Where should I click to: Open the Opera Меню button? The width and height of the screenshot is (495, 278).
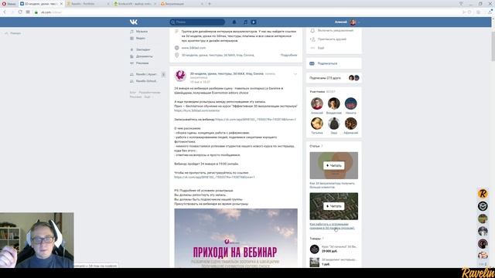9,4
